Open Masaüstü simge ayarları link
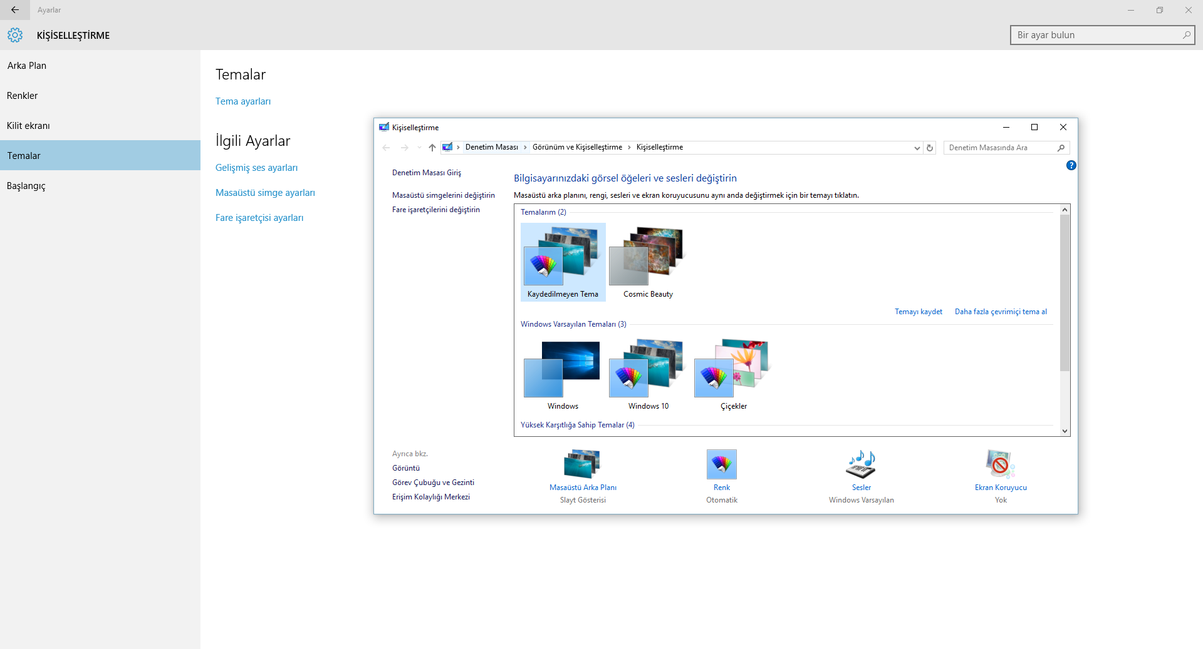This screenshot has height=649, width=1203. pos(265,193)
